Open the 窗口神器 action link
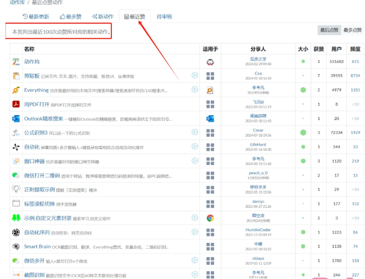This screenshot has width=365, height=279. pos(34,161)
